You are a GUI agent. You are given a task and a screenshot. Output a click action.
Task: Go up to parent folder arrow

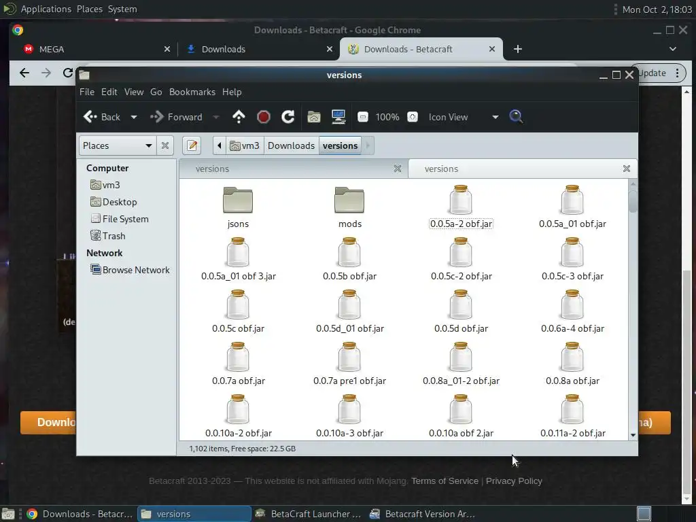(239, 117)
